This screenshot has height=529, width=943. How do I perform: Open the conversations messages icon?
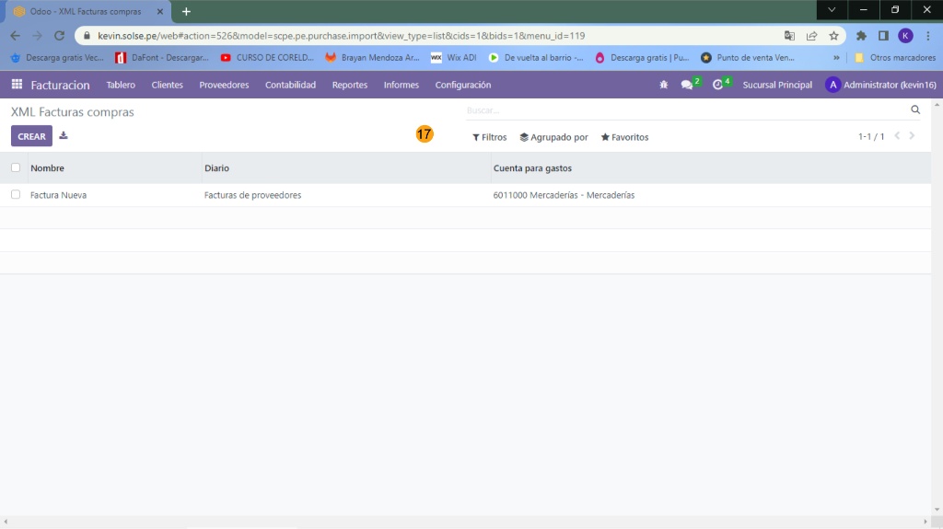point(687,85)
